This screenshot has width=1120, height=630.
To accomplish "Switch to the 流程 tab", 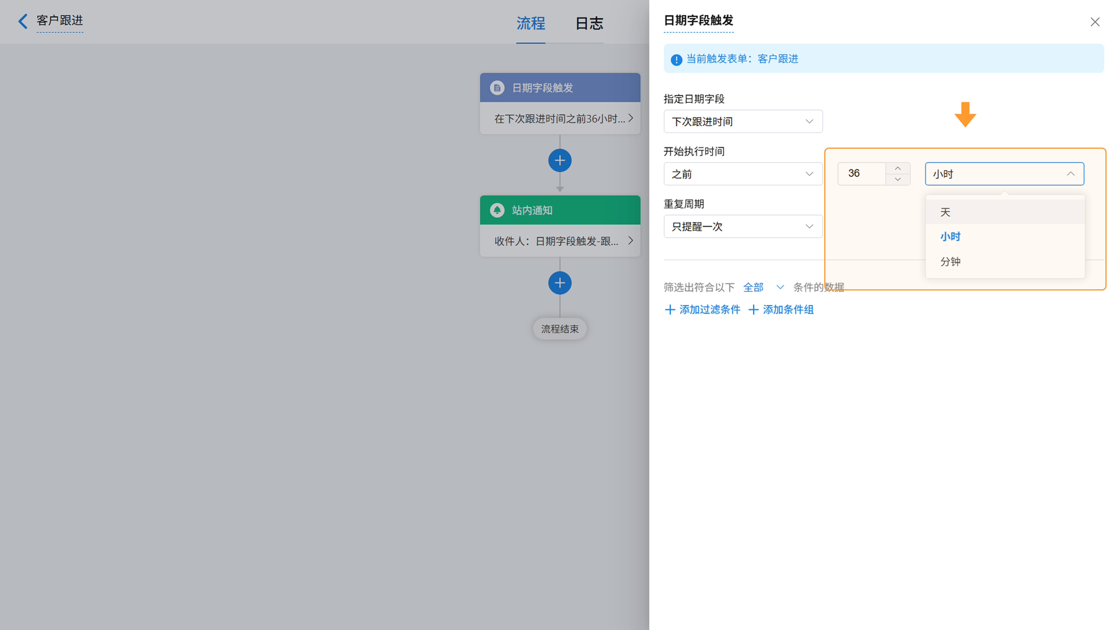I will 531,23.
